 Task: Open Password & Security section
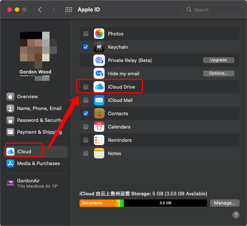(x=35, y=120)
